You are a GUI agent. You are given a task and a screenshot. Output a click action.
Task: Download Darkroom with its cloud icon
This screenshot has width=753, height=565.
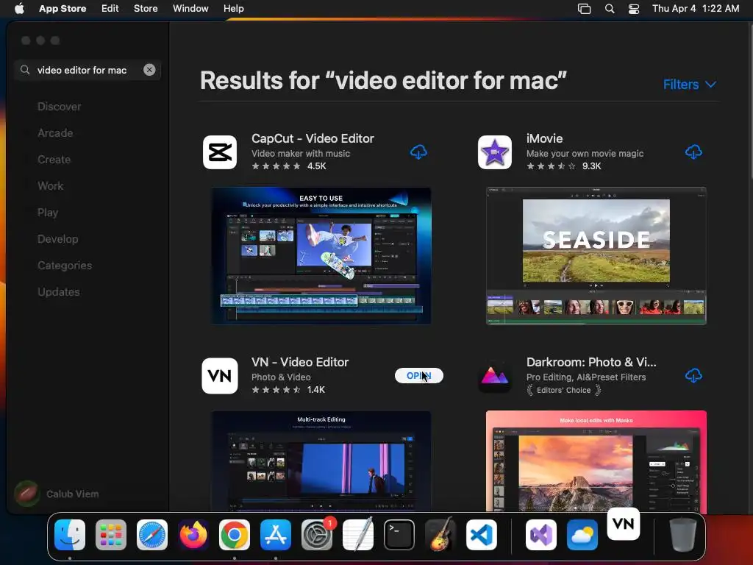click(x=693, y=376)
